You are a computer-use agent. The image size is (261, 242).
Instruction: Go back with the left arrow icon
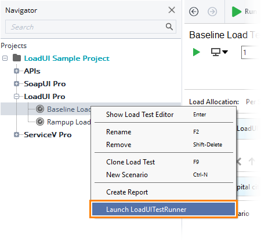tap(194, 12)
